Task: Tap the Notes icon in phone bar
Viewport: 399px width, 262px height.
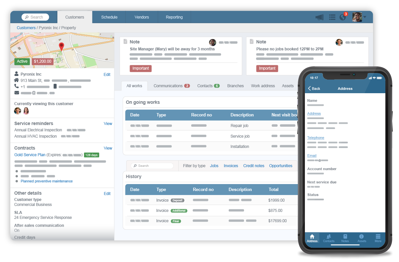Action: click(x=345, y=238)
